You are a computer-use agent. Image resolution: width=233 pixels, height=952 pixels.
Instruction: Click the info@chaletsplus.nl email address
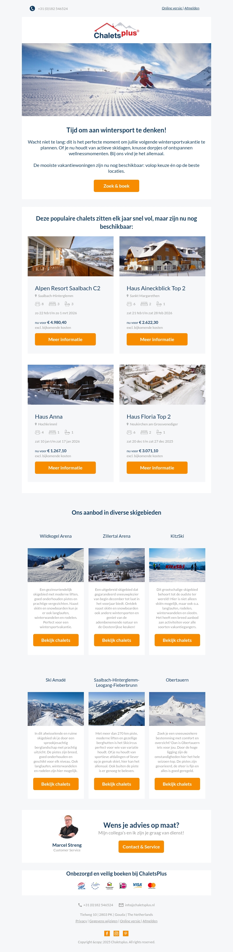[140, 905]
